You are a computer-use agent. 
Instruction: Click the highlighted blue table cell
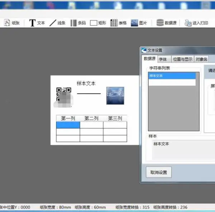(68, 125)
